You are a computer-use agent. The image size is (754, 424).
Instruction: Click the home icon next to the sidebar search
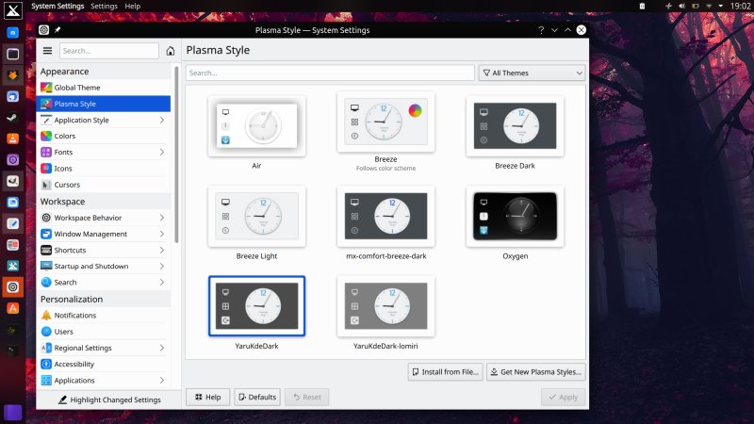coord(170,51)
